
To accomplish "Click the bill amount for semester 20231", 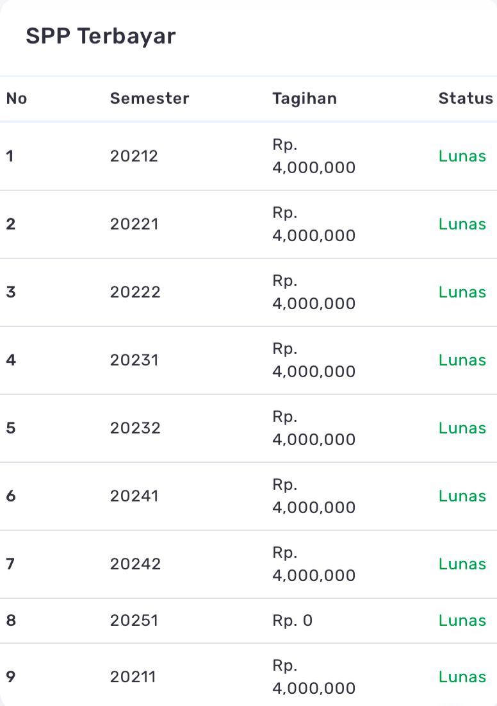I will [314, 360].
